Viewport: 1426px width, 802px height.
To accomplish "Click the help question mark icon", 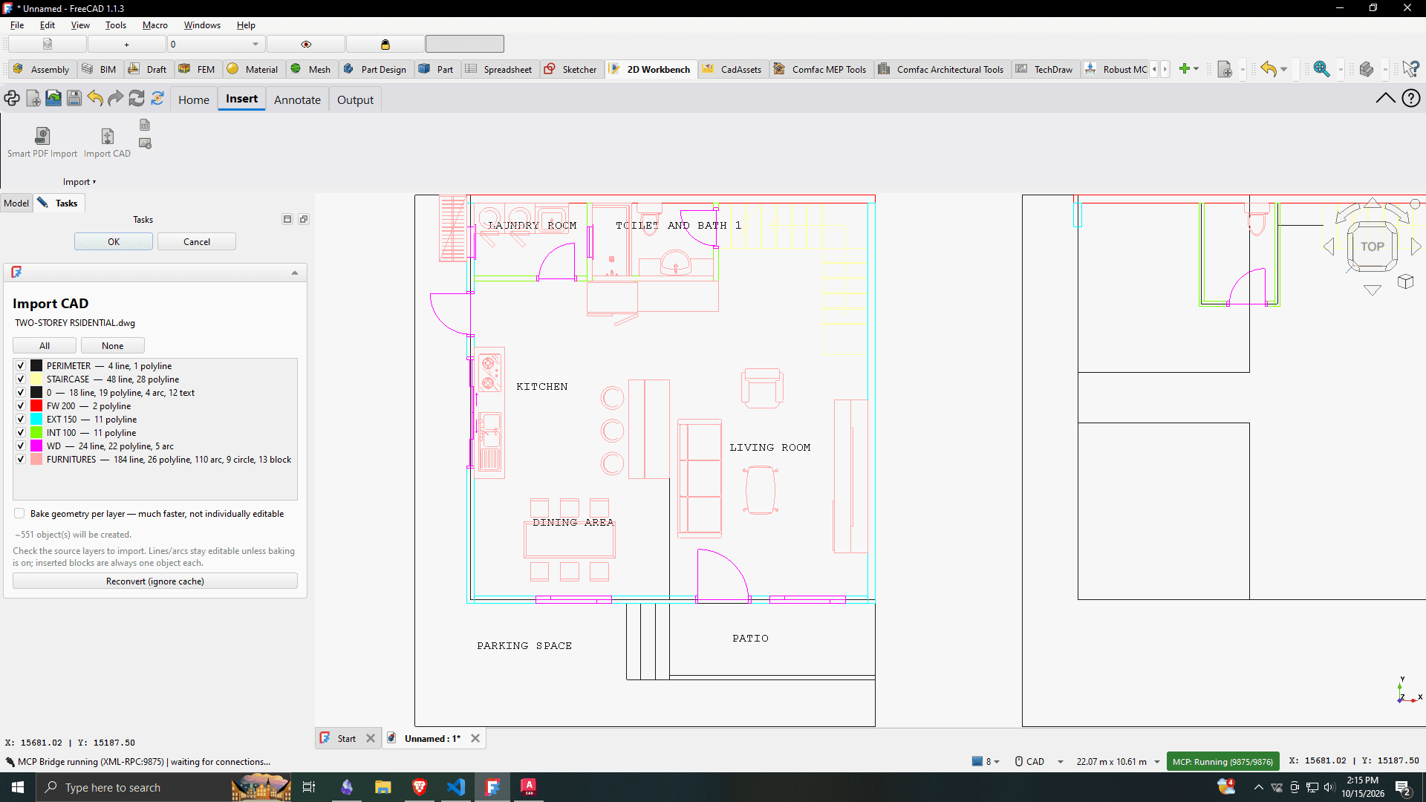I will [1411, 98].
